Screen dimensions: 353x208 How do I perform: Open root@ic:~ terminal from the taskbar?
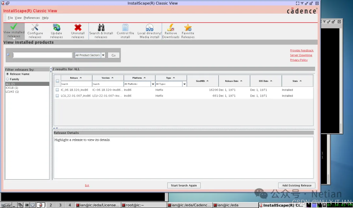[143, 205]
